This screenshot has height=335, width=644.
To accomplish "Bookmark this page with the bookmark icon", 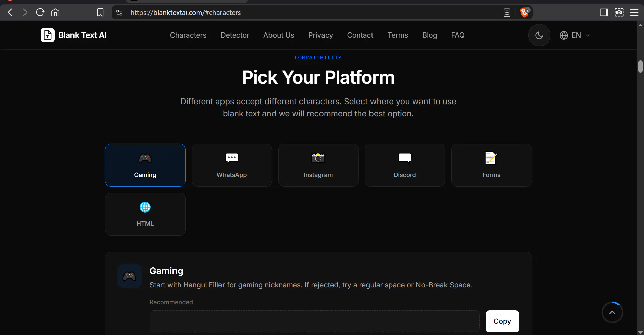I will point(100,13).
